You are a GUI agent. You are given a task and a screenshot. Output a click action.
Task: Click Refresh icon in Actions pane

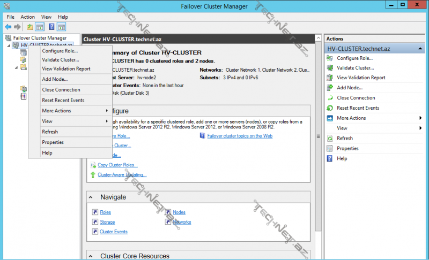tap(330, 138)
